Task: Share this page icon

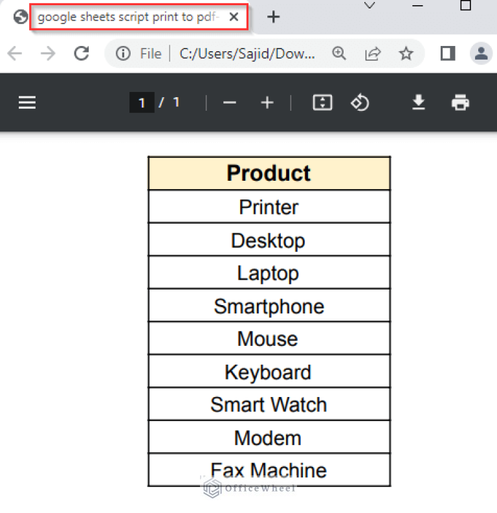Action: click(373, 53)
